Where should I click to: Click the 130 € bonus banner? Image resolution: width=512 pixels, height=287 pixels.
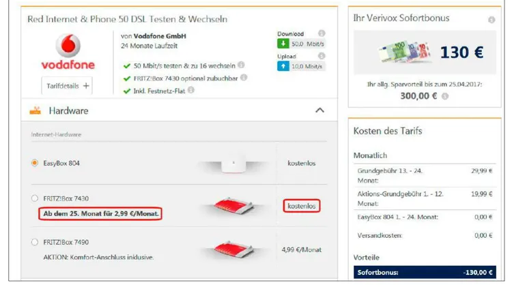coord(425,52)
